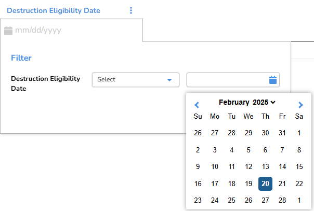Pick February 14 in the date picker
Screen dimensions: 314x211
pyautogui.click(x=282, y=167)
